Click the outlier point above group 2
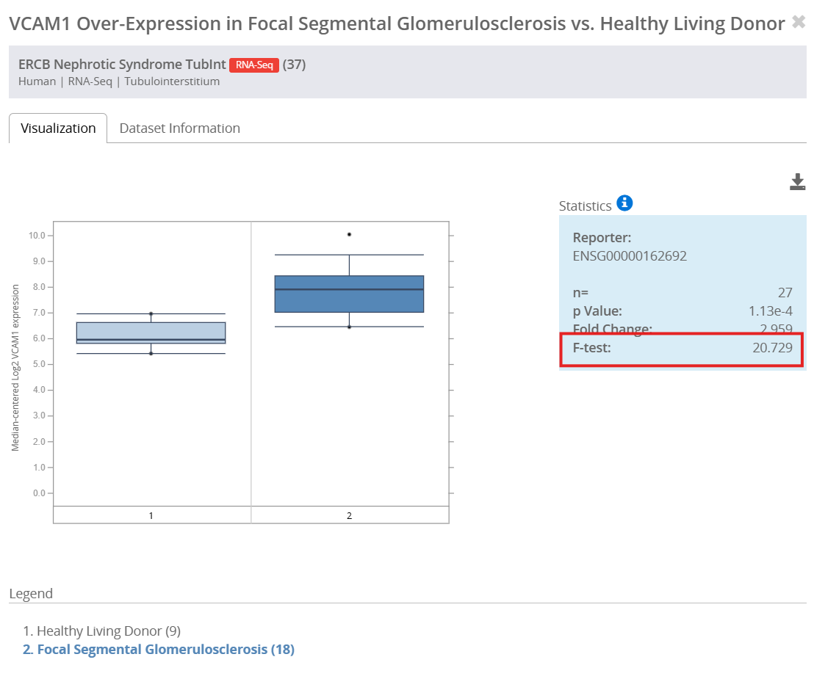The height and width of the screenshot is (690, 814). [350, 234]
